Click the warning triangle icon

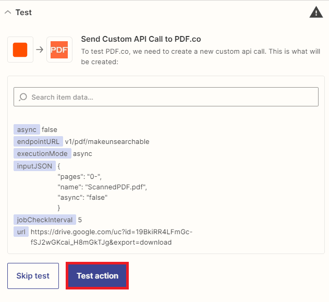(x=316, y=13)
